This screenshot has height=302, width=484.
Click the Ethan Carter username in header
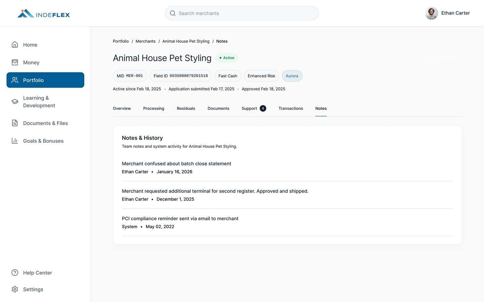tap(455, 13)
